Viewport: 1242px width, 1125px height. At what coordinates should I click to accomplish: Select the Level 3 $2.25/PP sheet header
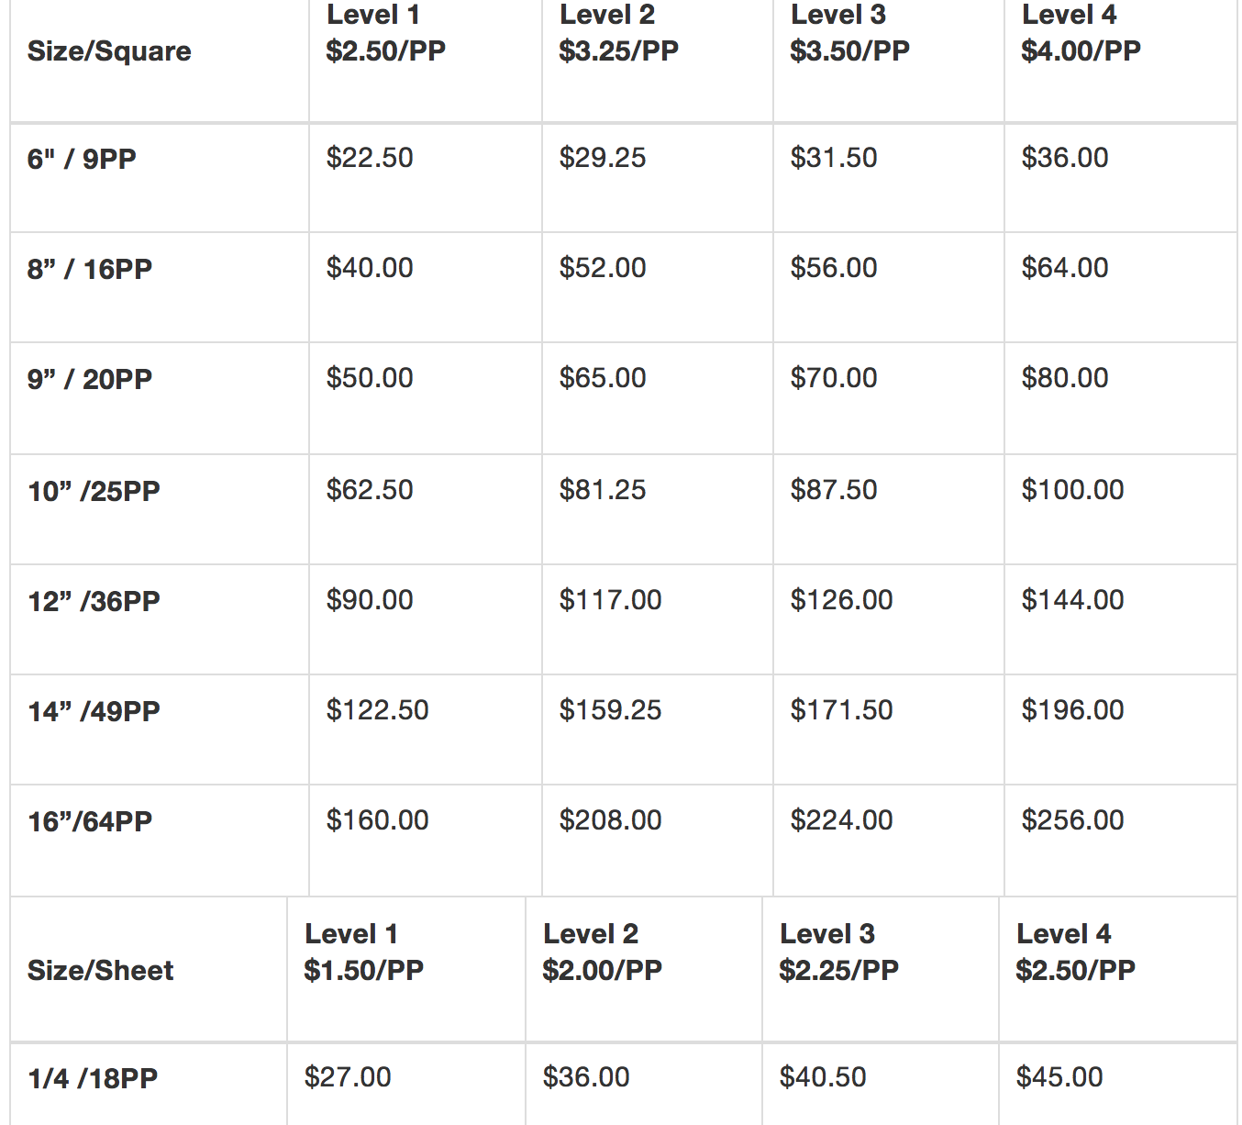[x=838, y=952]
